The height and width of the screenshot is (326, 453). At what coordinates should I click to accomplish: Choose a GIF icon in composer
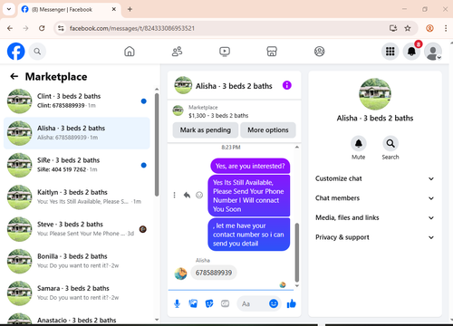click(x=225, y=303)
